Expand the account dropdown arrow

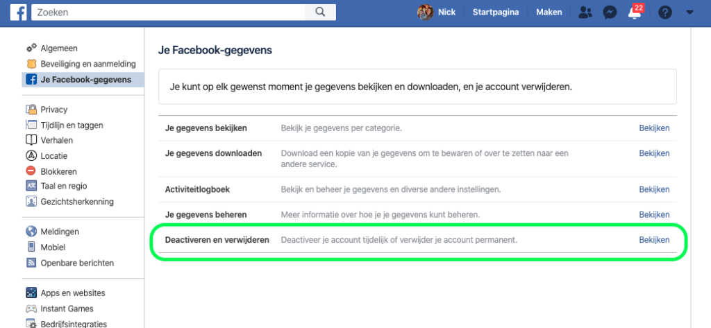coord(689,12)
